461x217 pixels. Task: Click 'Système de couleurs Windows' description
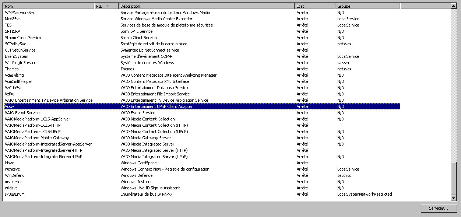coord(147,63)
